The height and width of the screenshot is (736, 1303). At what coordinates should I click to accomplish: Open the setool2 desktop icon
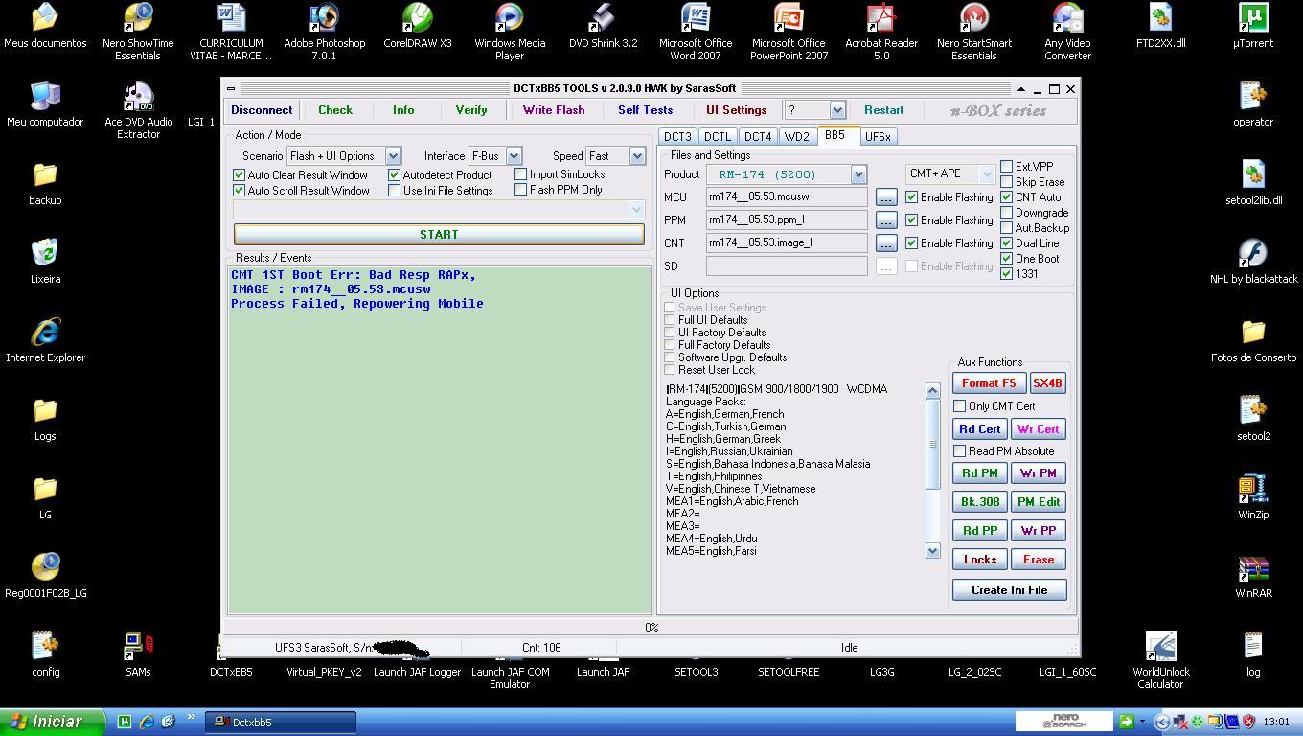coord(1253,419)
